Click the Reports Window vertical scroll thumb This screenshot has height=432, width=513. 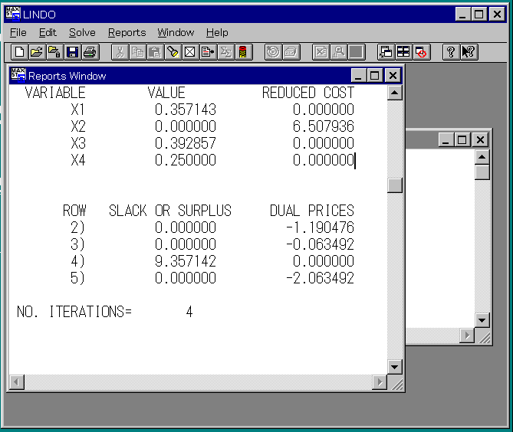(395, 185)
